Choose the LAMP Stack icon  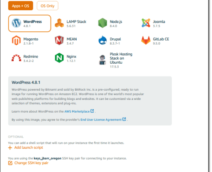tap(59, 23)
